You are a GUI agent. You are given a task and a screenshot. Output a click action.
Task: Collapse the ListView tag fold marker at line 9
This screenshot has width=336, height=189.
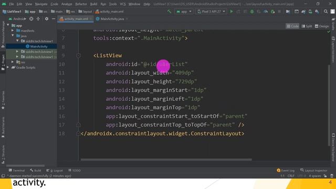click(78, 56)
